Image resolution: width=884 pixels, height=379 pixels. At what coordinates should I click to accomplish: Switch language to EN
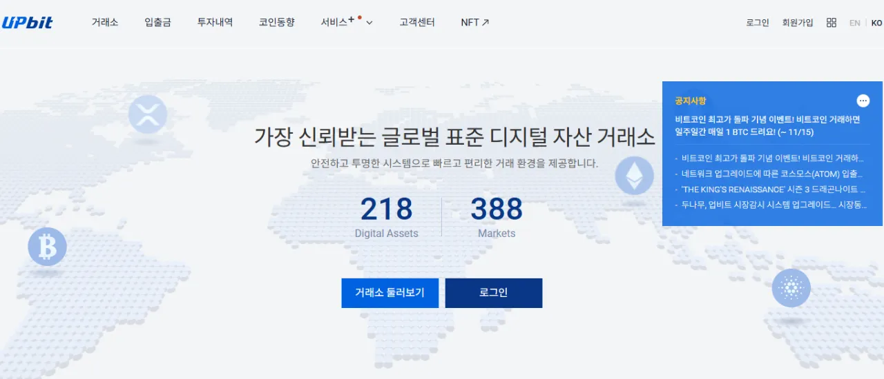point(854,23)
